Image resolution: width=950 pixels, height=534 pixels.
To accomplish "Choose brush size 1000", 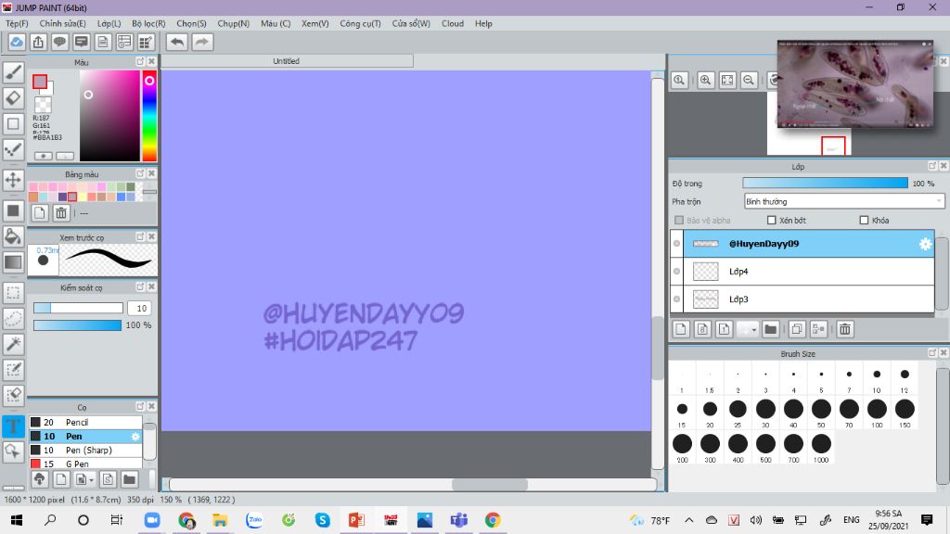I will [821, 448].
